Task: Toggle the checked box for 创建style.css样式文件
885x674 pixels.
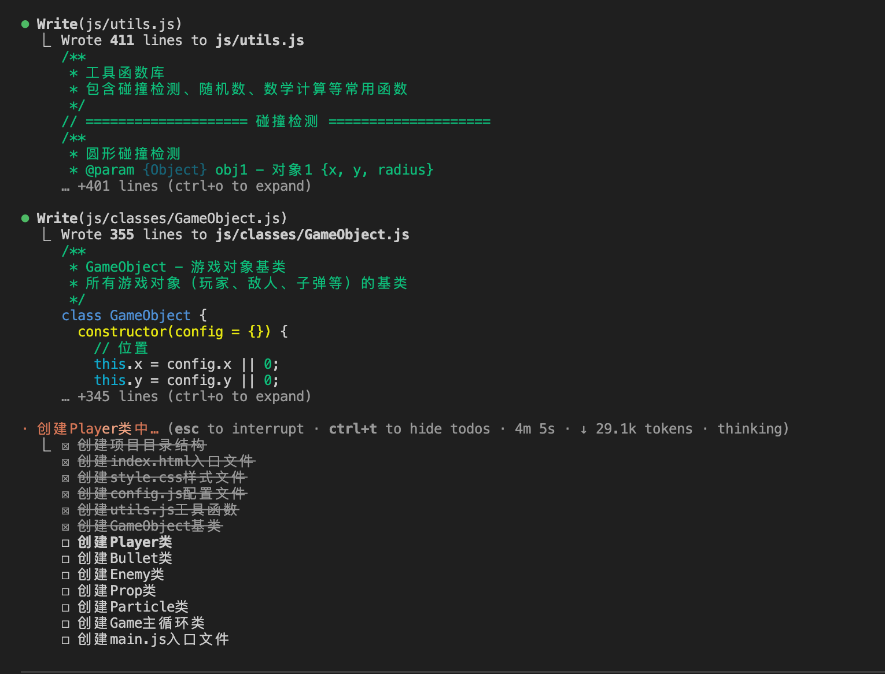Action: point(65,478)
